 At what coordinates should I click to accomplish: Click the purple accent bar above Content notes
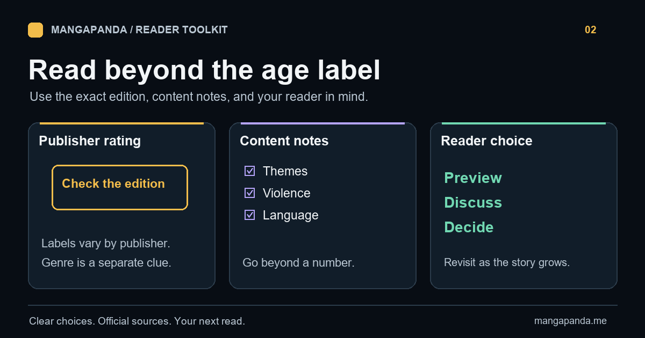(322, 123)
